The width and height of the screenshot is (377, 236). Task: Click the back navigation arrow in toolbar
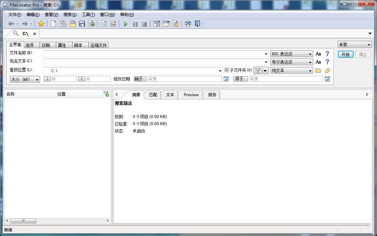pos(11,23)
